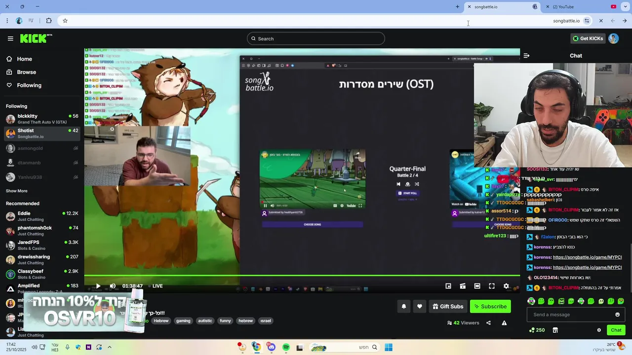Insert first emote from chat emote row
This screenshot has width=632, height=355.
531,301
